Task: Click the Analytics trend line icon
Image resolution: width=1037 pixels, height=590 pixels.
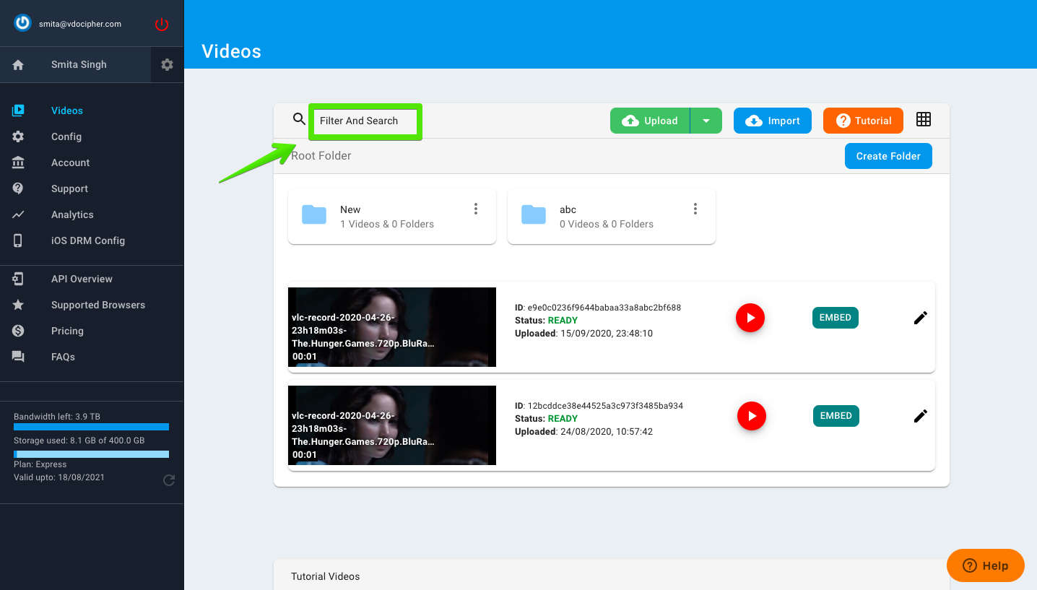Action: 18,214
